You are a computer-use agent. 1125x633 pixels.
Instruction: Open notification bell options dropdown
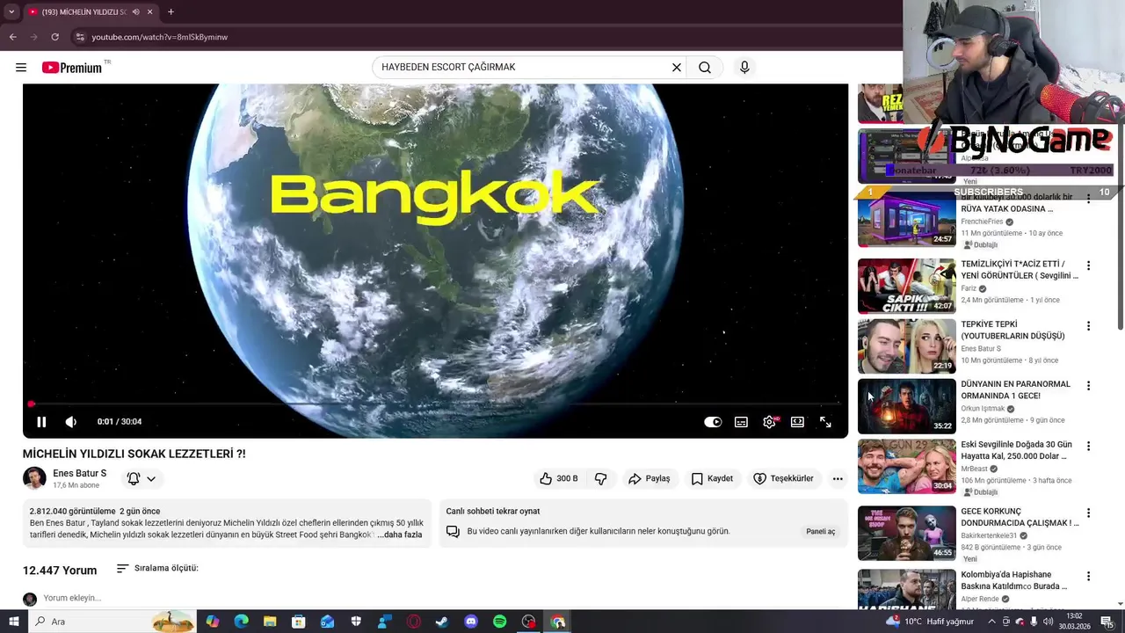(142, 478)
